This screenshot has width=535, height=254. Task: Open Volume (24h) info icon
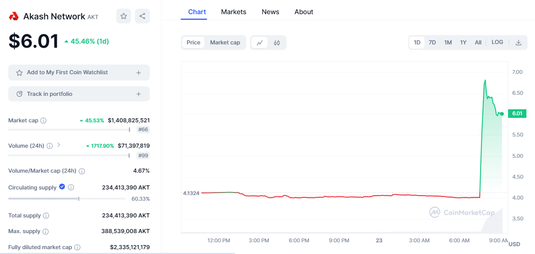pos(50,146)
